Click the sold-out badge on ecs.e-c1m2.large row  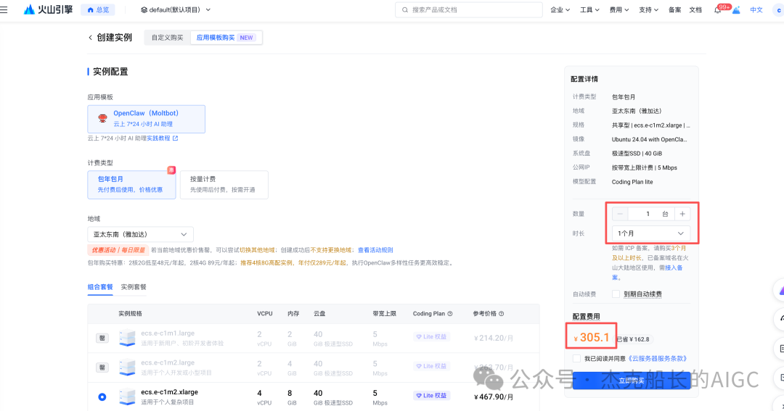click(x=102, y=368)
